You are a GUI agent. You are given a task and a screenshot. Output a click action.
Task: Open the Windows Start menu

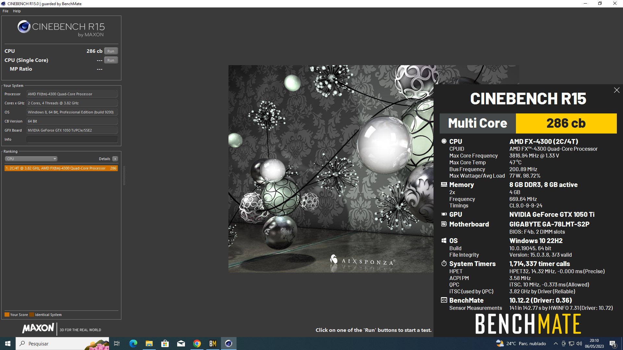[x=8, y=344]
